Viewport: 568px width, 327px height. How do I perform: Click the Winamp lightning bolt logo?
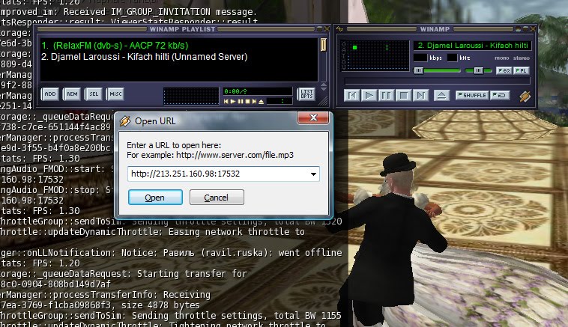[525, 97]
